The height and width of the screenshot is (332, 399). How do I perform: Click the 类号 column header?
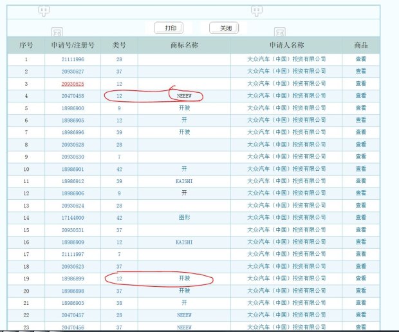(x=119, y=45)
